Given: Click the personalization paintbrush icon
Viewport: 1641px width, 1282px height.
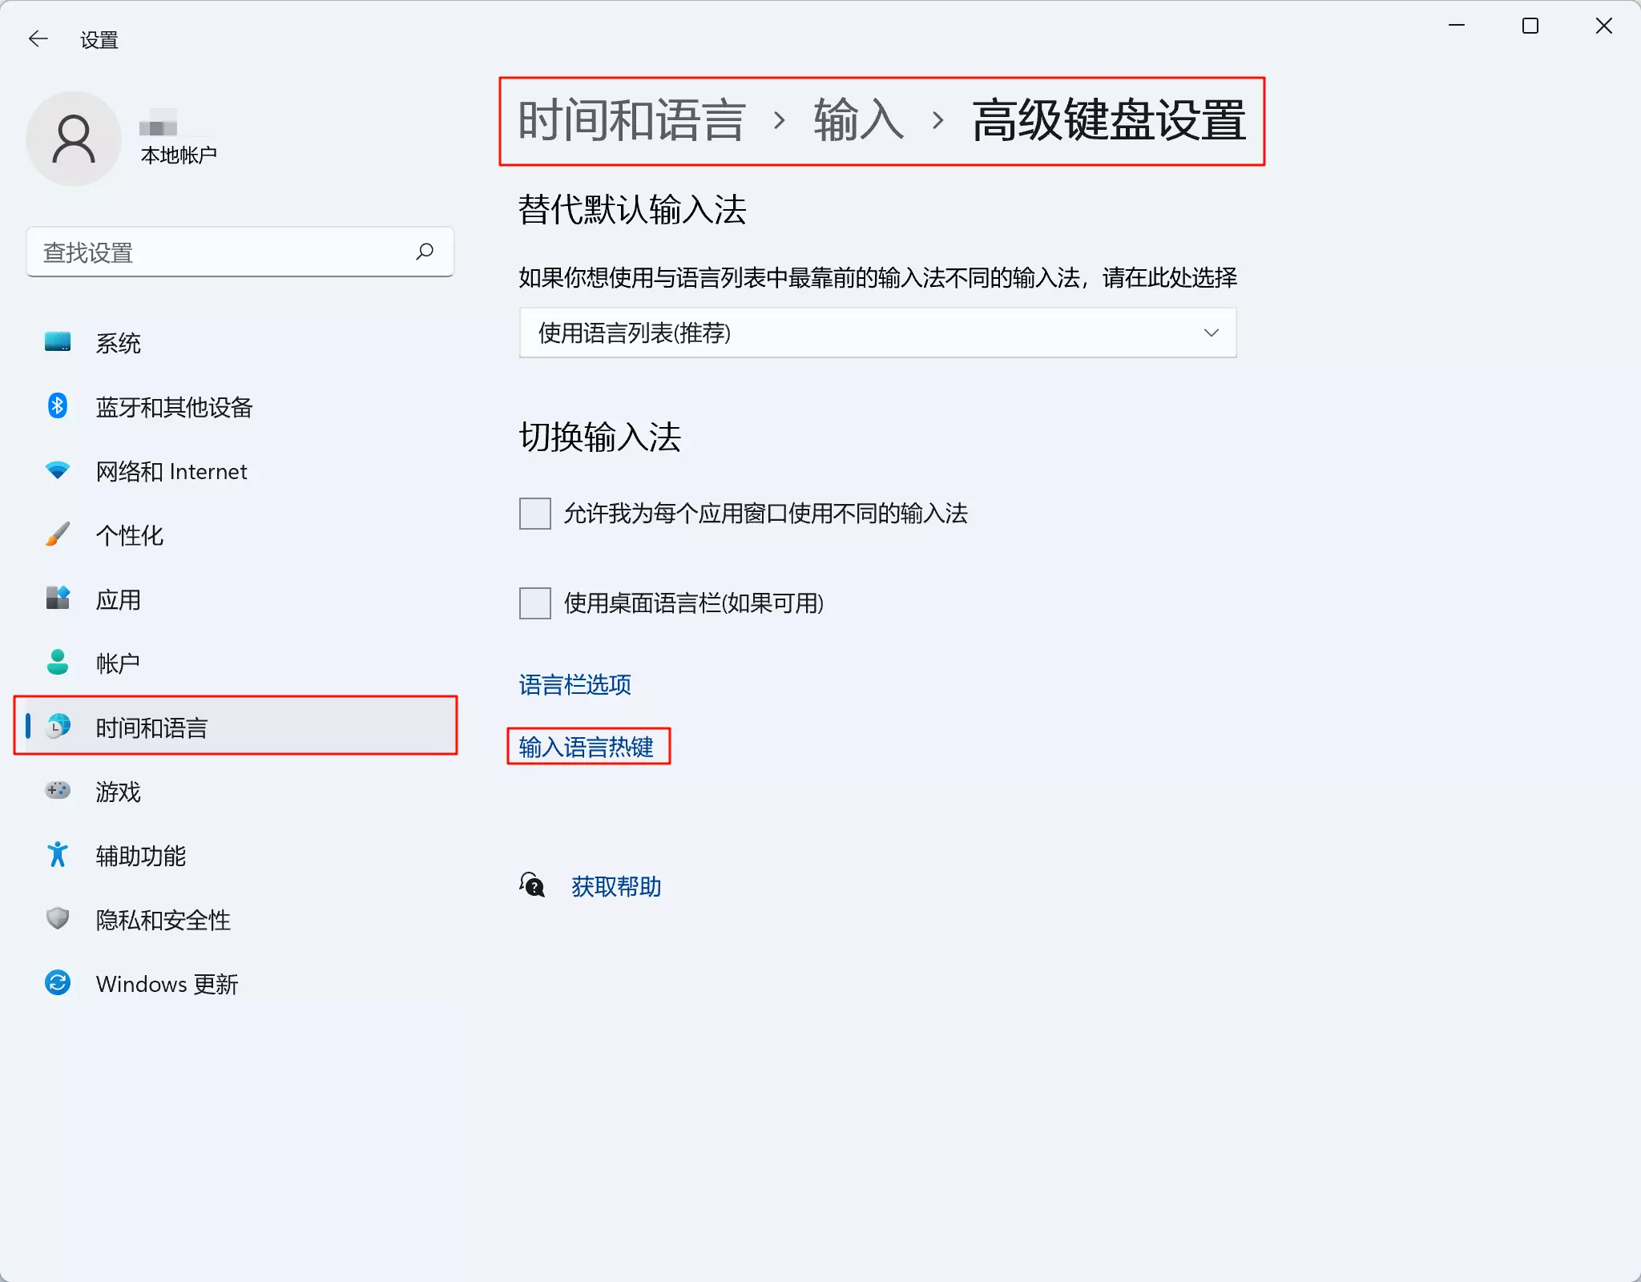Looking at the screenshot, I should tap(58, 534).
